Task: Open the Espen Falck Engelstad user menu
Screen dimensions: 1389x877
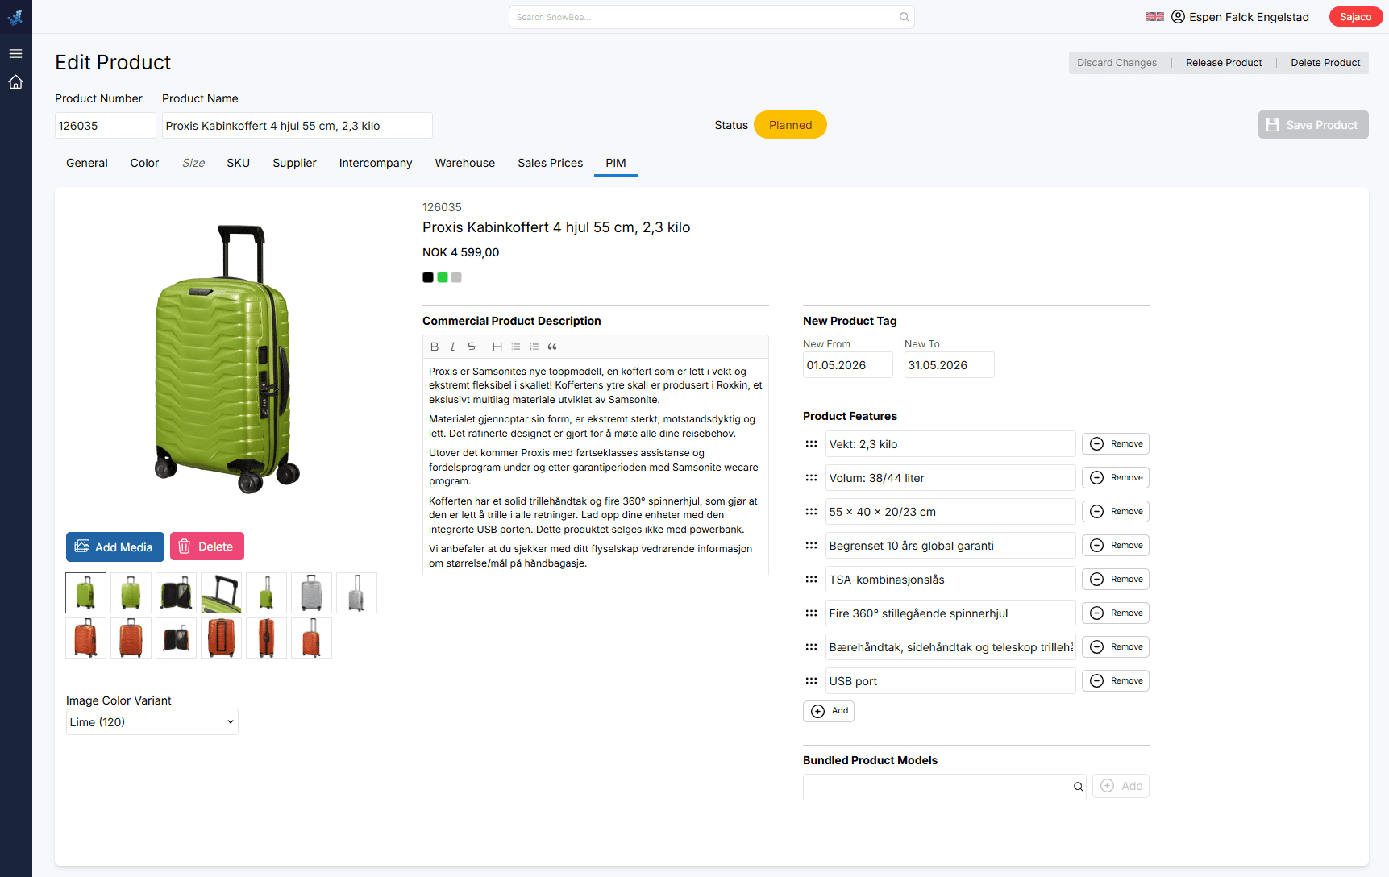Action: (1240, 17)
